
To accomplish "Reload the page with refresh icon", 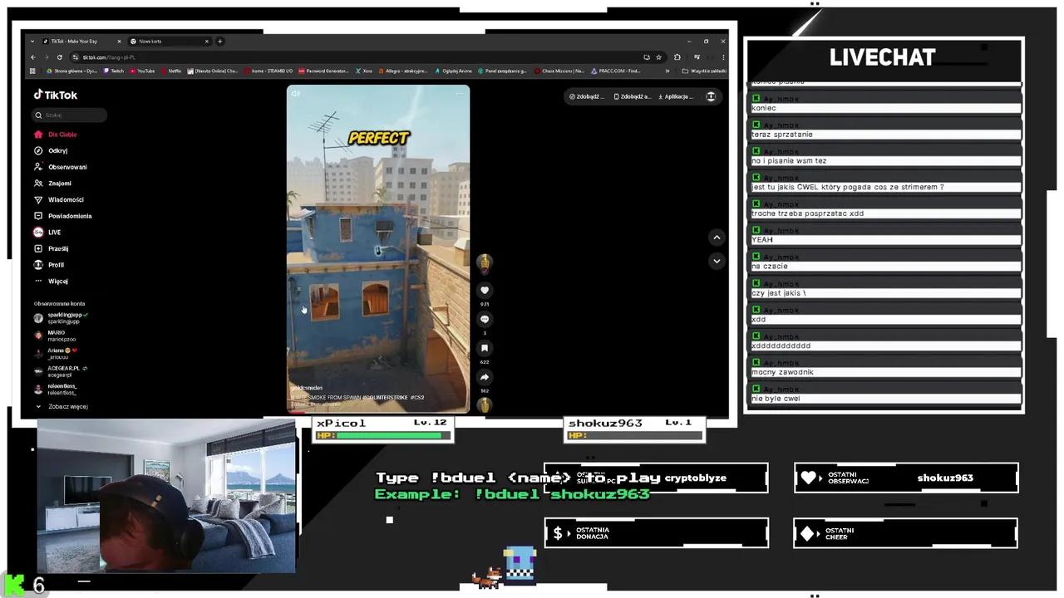I will point(60,57).
